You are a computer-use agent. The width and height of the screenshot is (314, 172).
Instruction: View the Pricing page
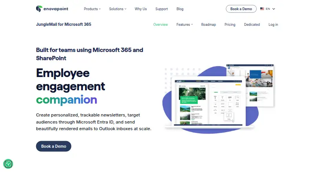coord(230,25)
